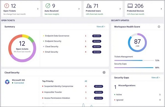The image size is (165, 107).
Task: Open View all in Summary panel
Action: click(x=101, y=27)
